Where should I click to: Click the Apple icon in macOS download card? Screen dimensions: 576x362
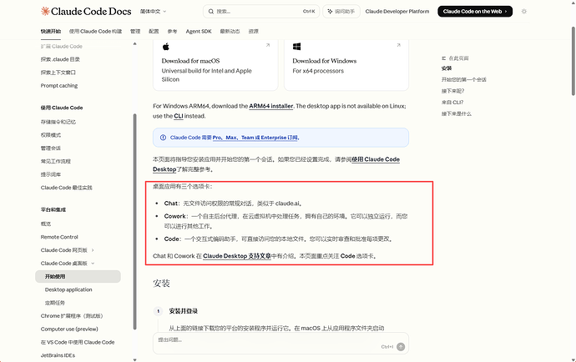[165, 46]
